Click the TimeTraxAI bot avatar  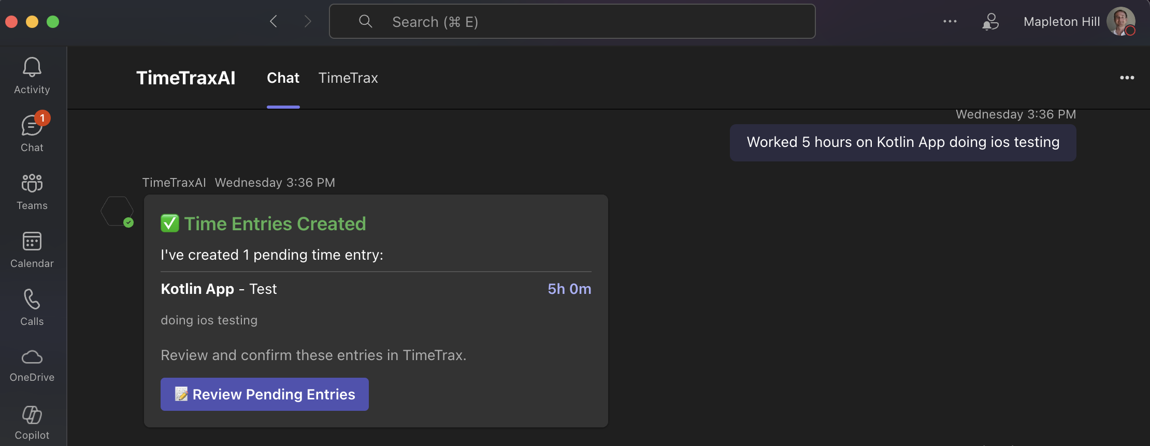(118, 211)
